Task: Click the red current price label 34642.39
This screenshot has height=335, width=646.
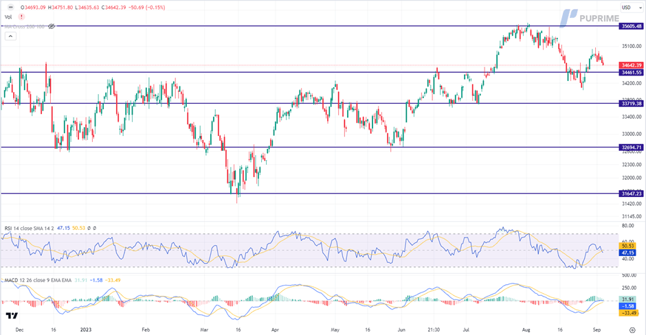Action: [631, 65]
